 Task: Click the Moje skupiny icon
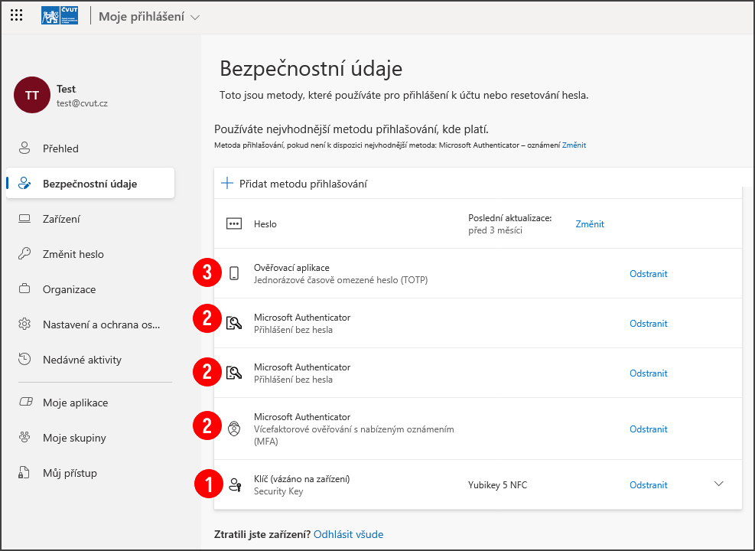(25, 438)
